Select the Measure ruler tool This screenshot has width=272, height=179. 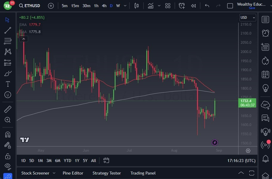(x=7, y=109)
